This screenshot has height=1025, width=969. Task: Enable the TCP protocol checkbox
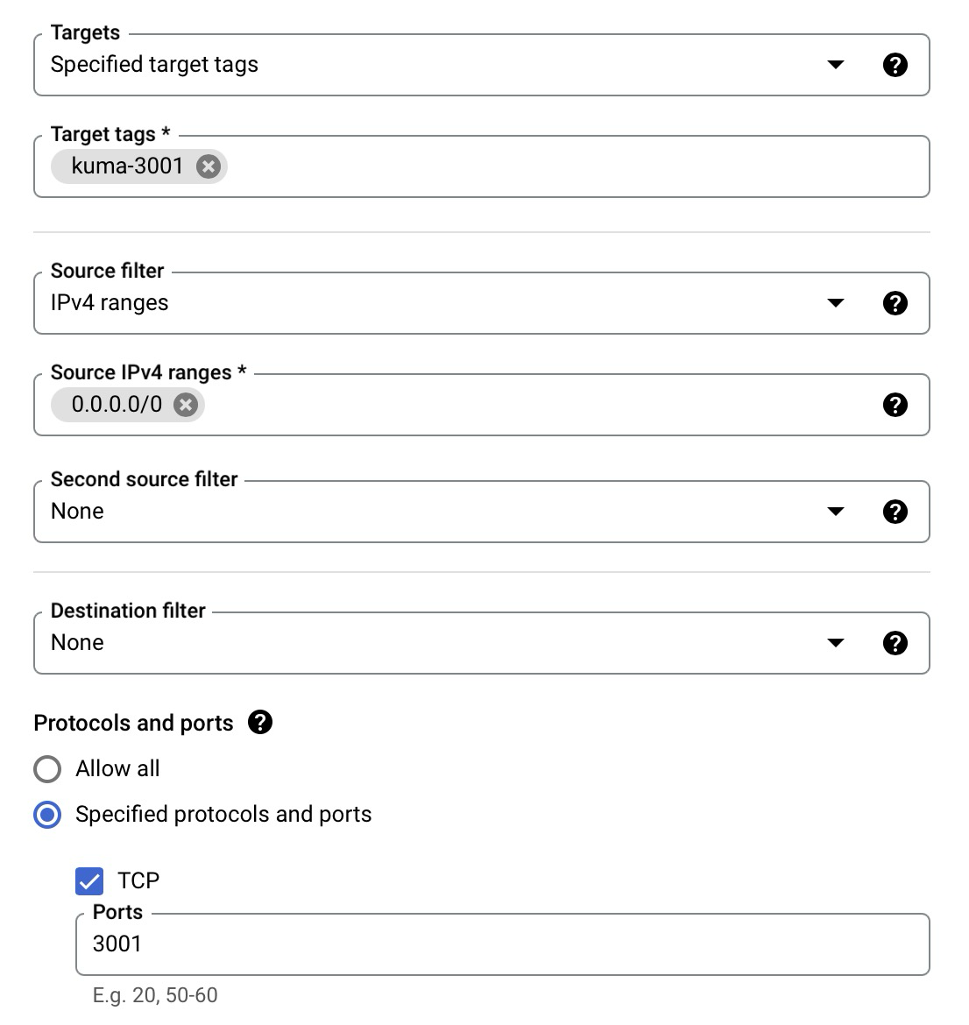88,880
